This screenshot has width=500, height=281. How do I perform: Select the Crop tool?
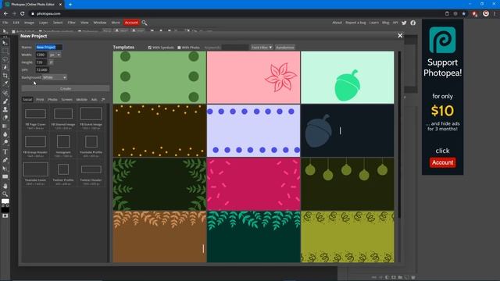coord(5,76)
